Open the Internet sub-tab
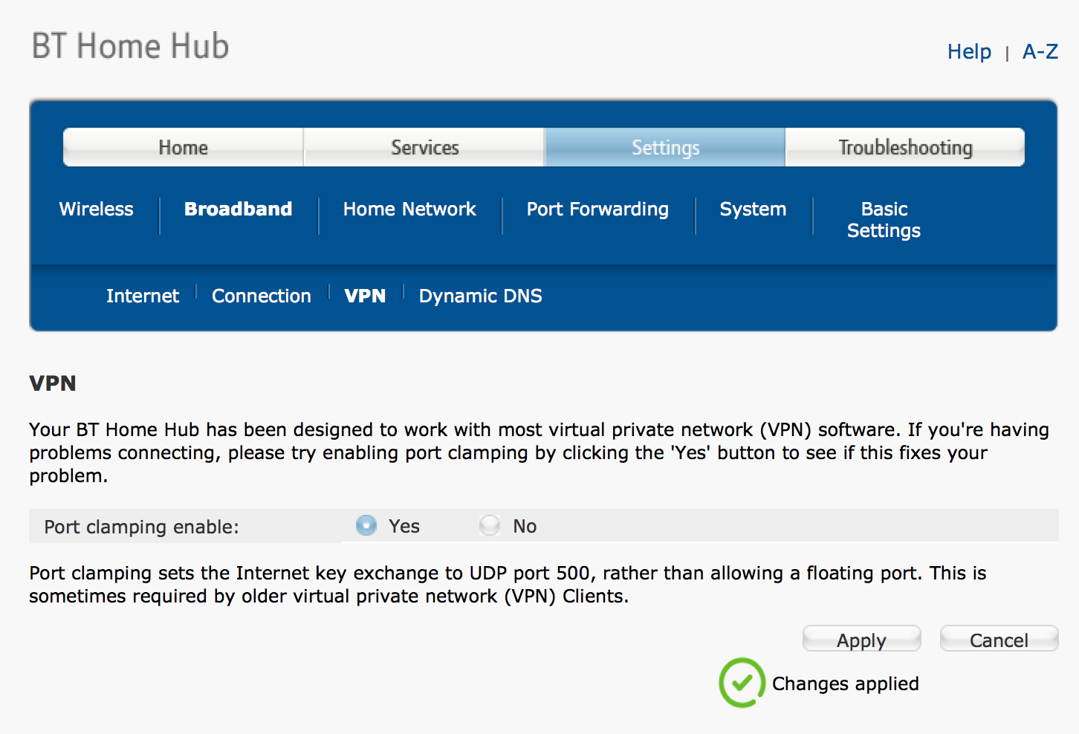Viewport: 1079px width, 734px height. (143, 296)
